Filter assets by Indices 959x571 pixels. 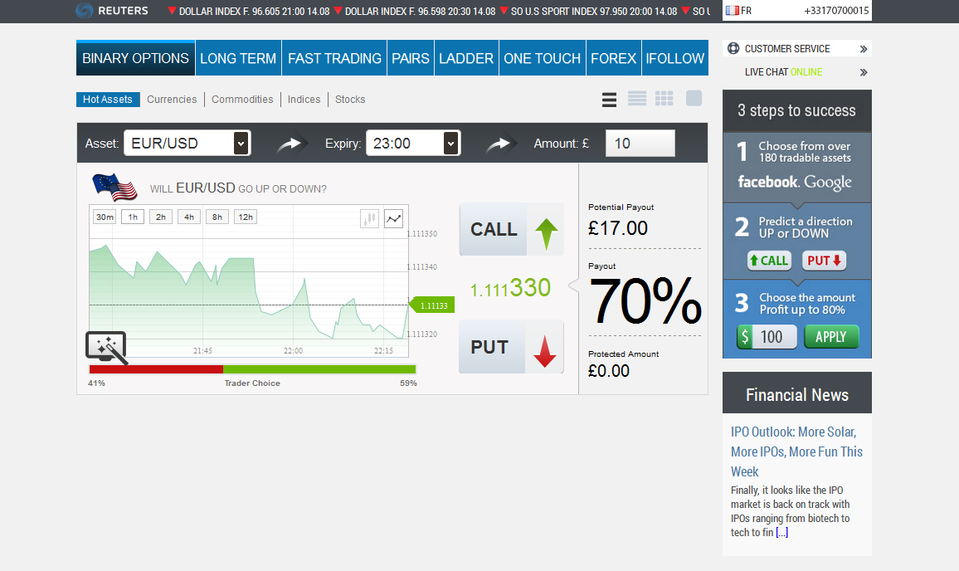[304, 99]
